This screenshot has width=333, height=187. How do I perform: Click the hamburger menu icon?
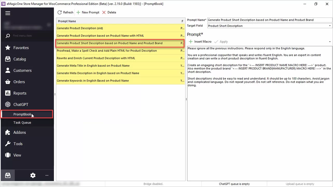coord(8,13)
